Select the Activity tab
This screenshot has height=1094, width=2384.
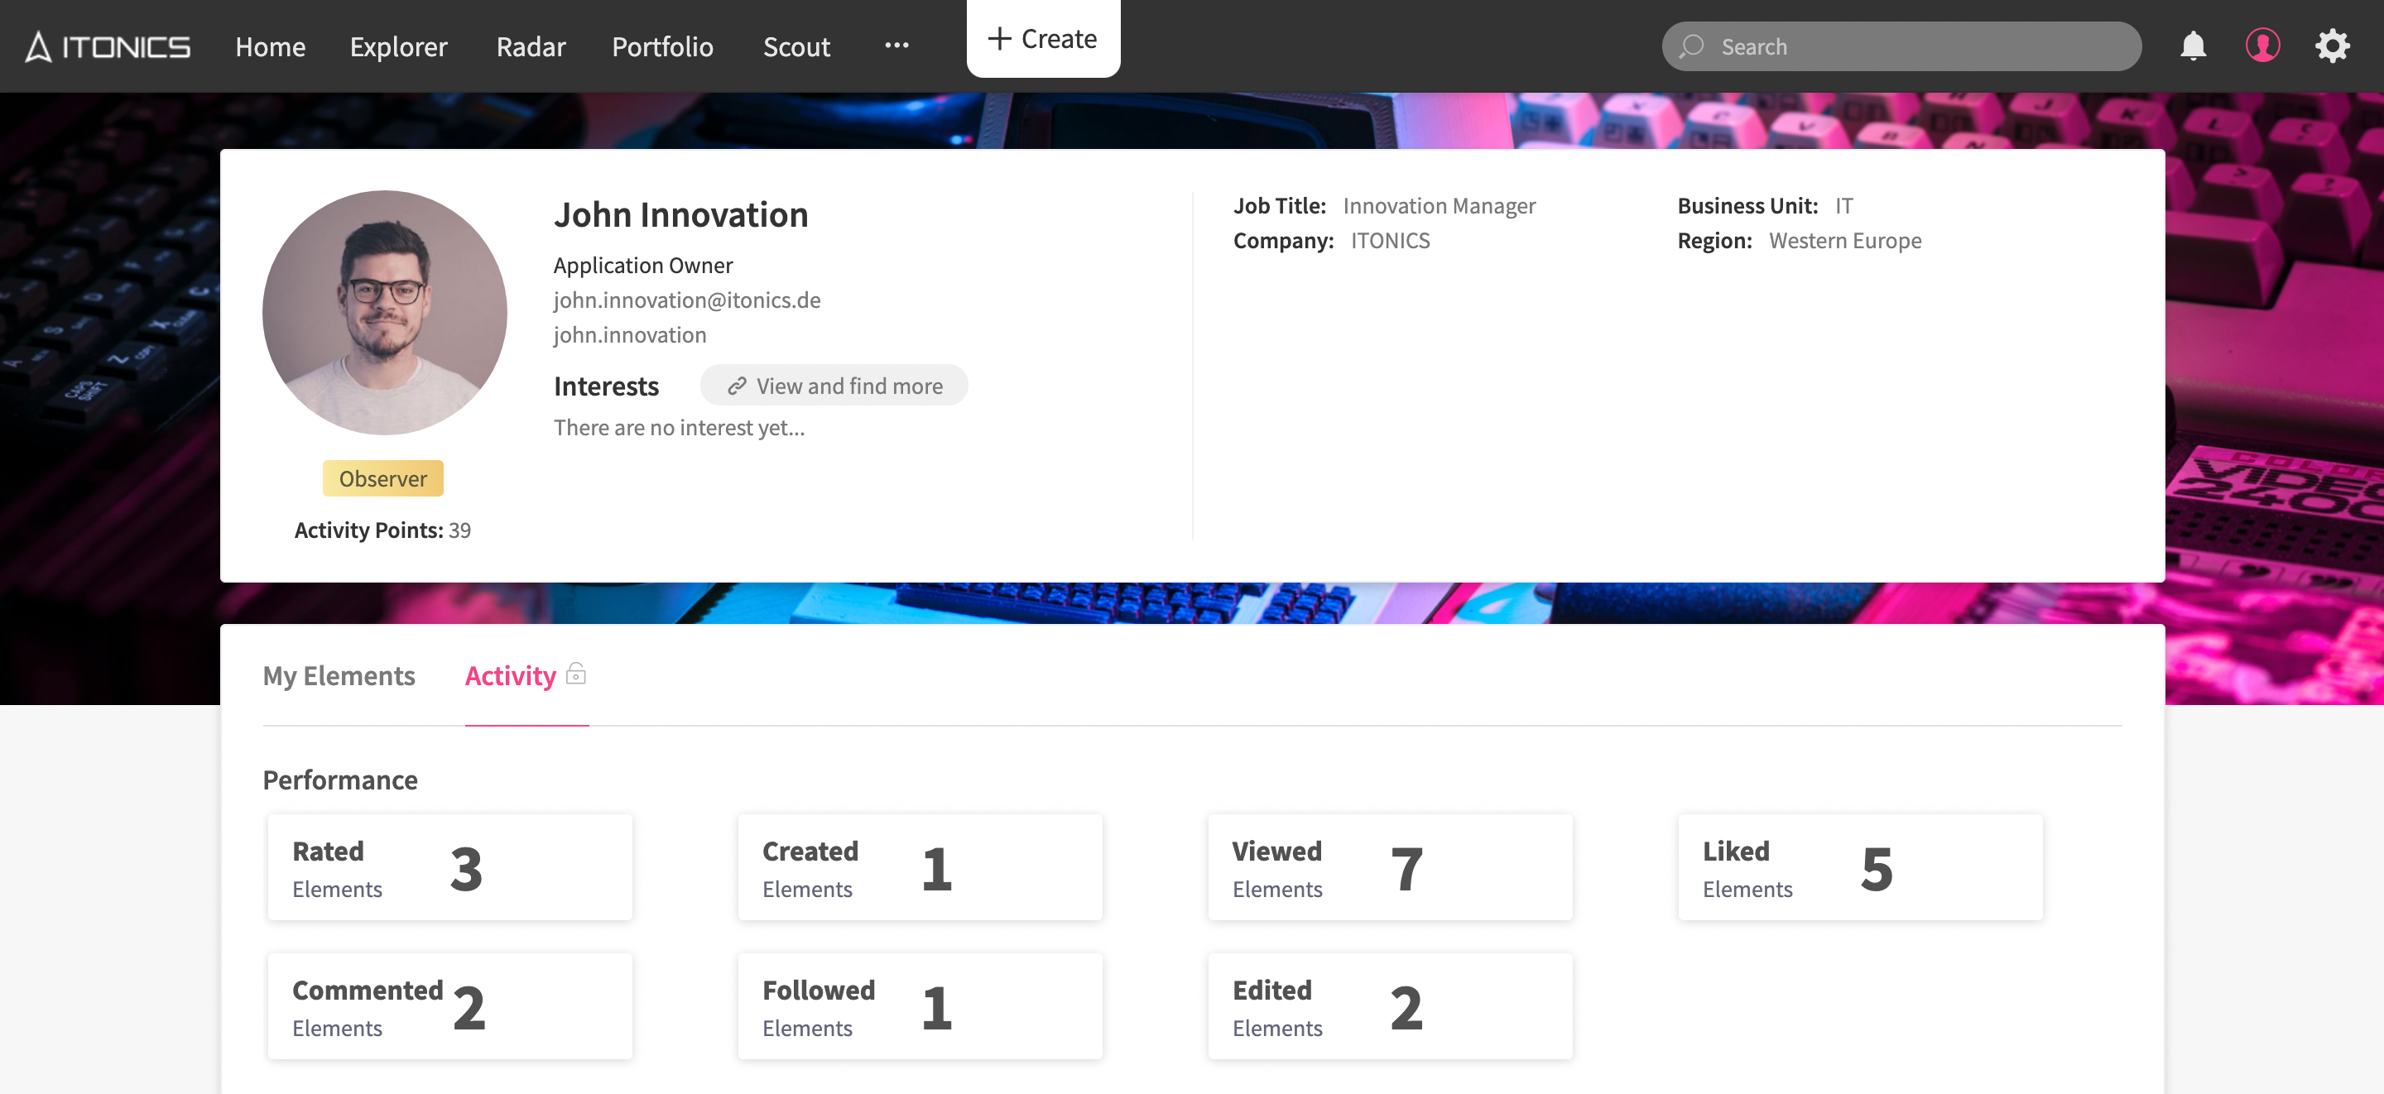tap(510, 675)
